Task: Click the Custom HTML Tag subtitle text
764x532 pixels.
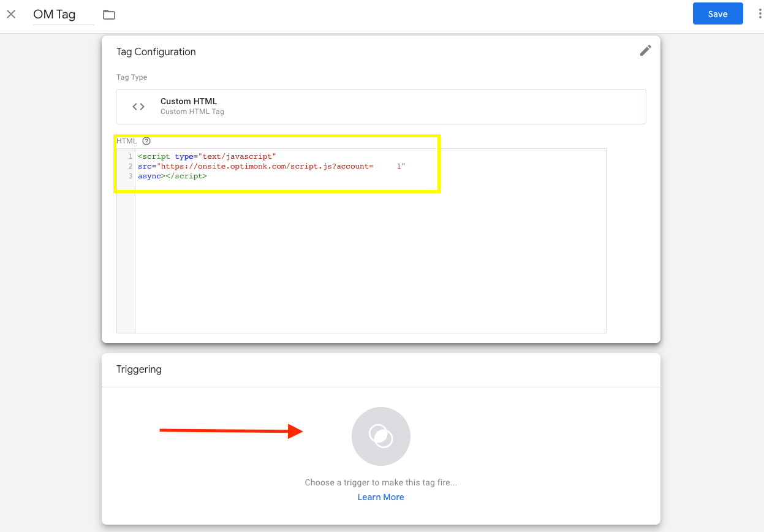Action: click(x=192, y=112)
